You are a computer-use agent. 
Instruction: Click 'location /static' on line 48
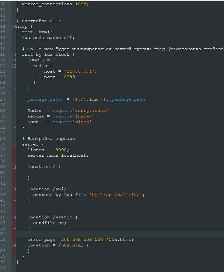[x=50, y=217]
